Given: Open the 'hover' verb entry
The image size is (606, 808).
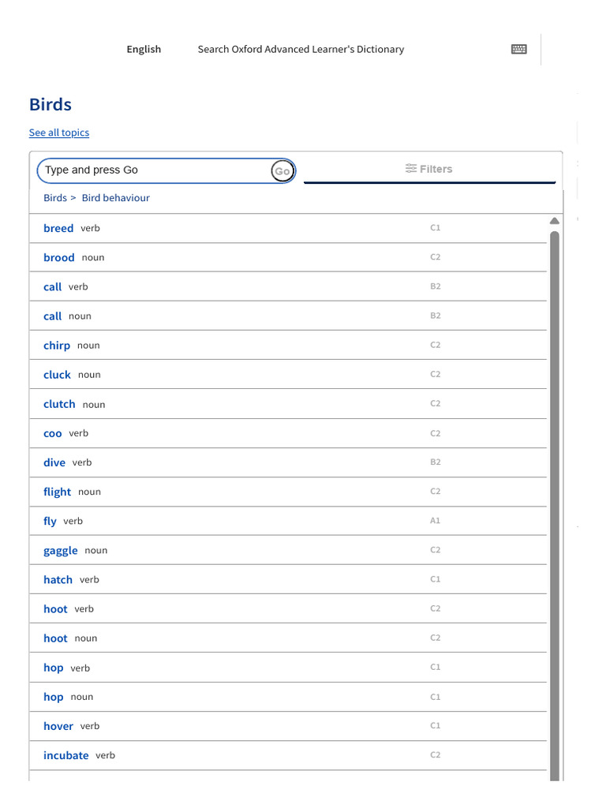Looking at the screenshot, I should click(58, 726).
